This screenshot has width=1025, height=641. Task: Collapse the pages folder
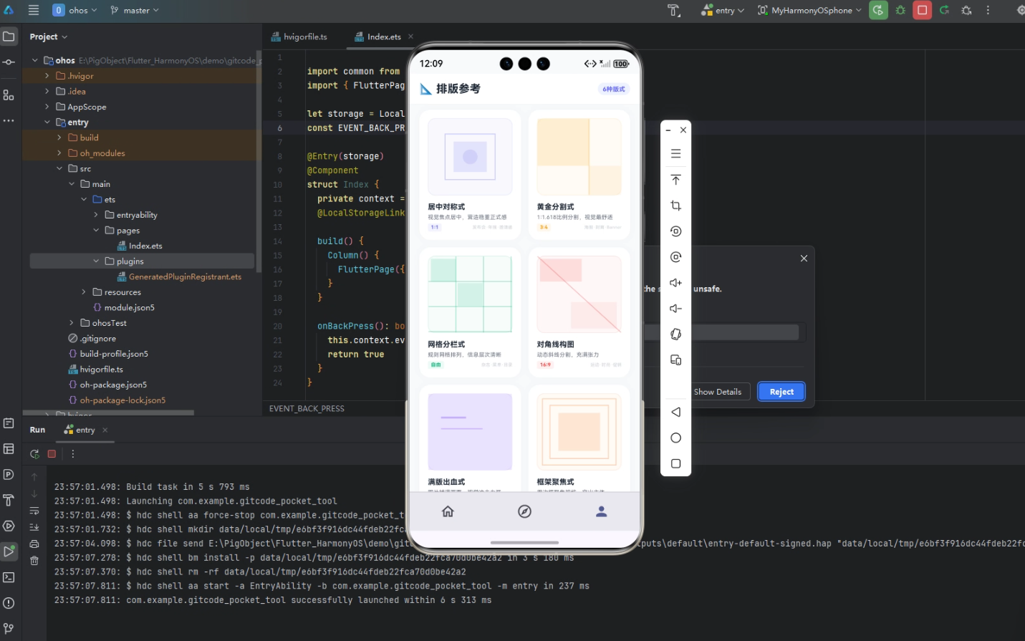tap(96, 231)
